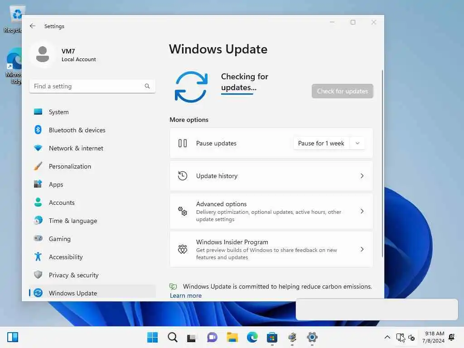Click the Time & language label
This screenshot has width=464, height=348.
[73, 221]
